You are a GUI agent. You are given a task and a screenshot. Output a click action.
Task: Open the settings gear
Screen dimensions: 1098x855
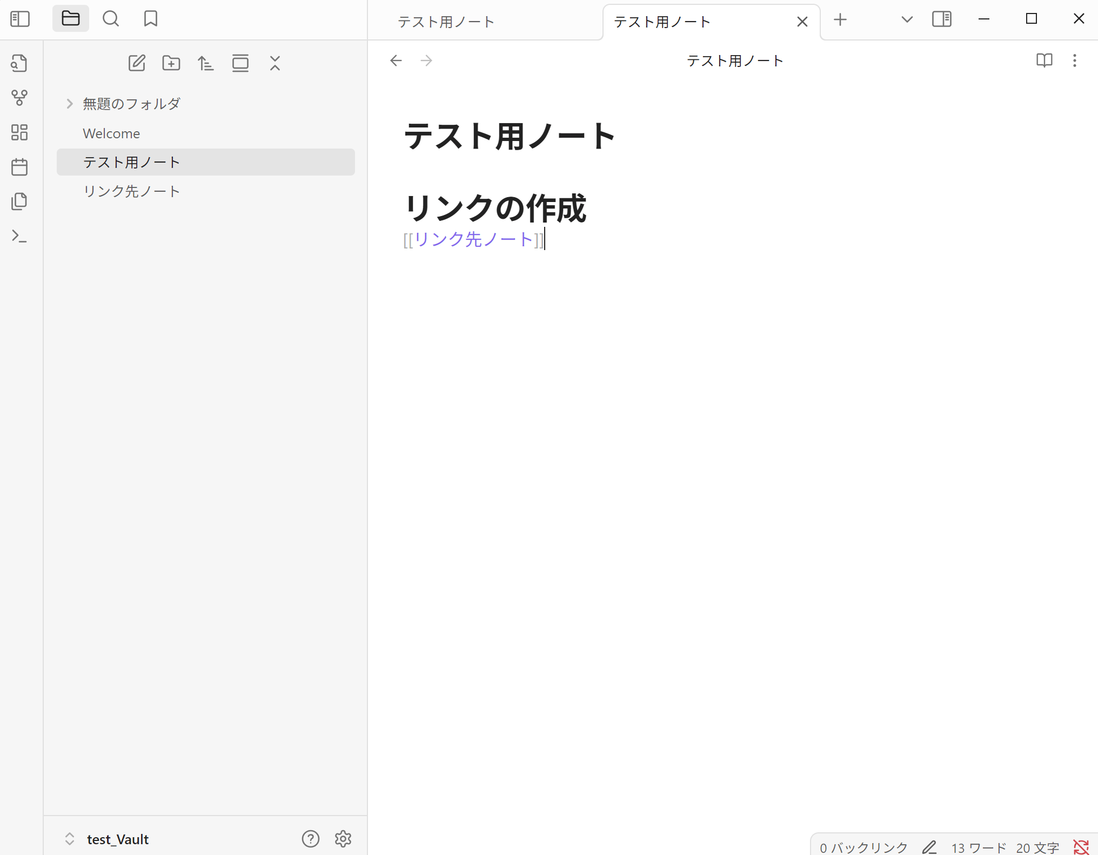343,839
